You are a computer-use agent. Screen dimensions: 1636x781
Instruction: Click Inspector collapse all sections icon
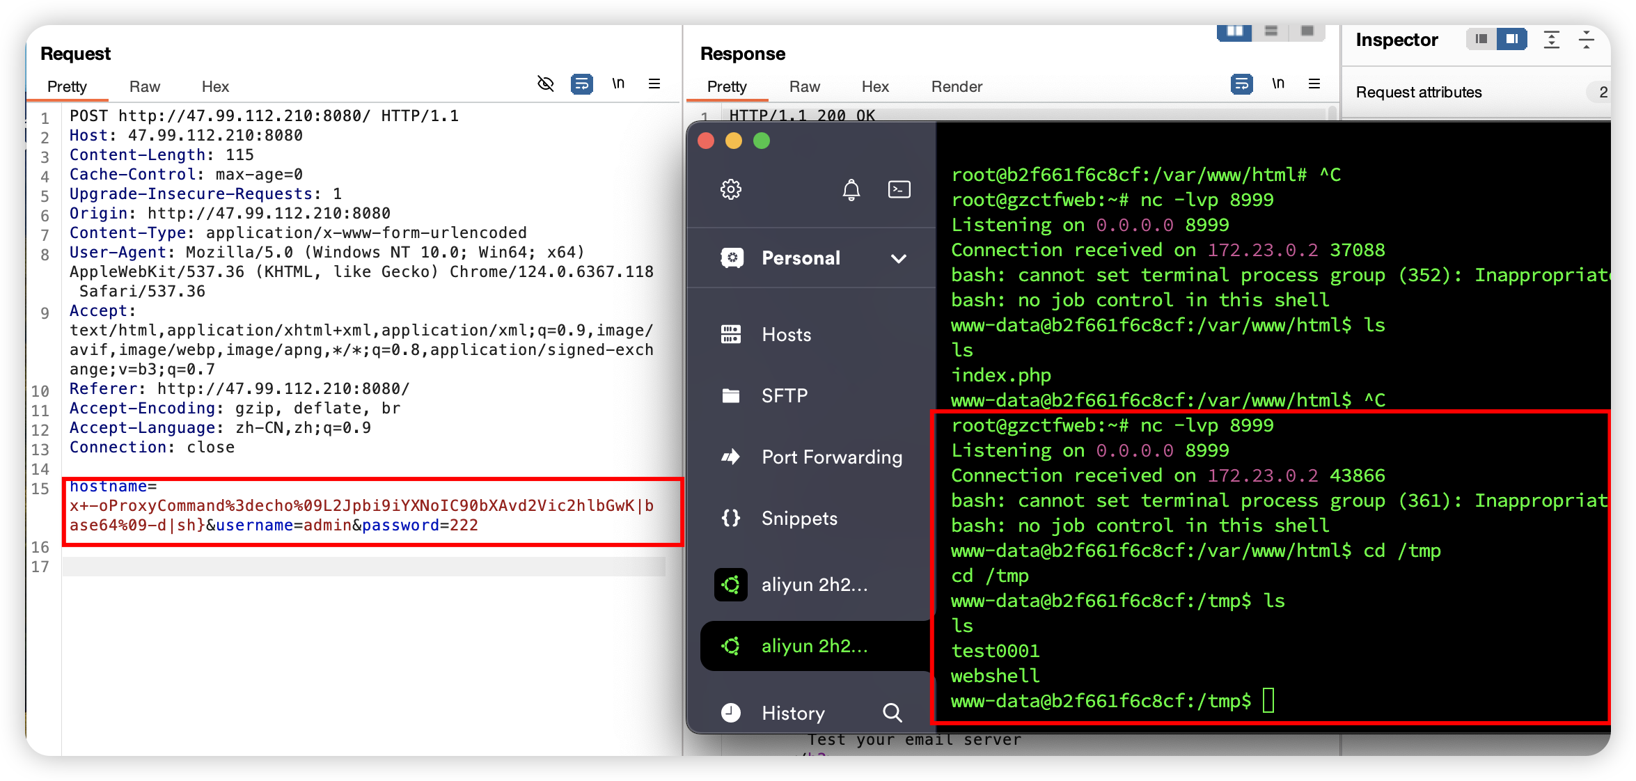click(1587, 40)
